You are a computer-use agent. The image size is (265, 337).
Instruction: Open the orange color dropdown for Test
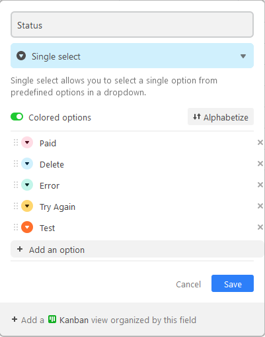(x=27, y=227)
